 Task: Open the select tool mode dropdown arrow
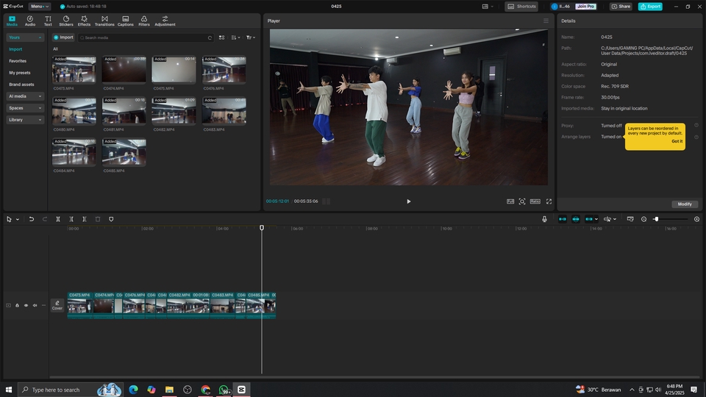pos(18,219)
